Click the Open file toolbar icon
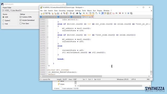The height and width of the screenshot is (94, 167). click(x=44, y=13)
